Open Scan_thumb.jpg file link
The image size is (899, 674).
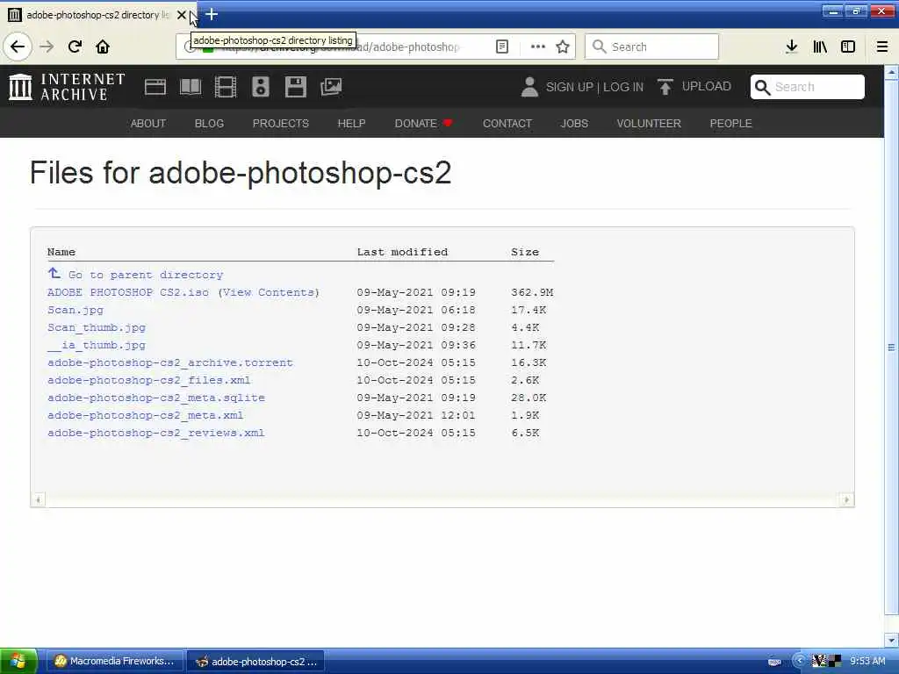tap(97, 328)
